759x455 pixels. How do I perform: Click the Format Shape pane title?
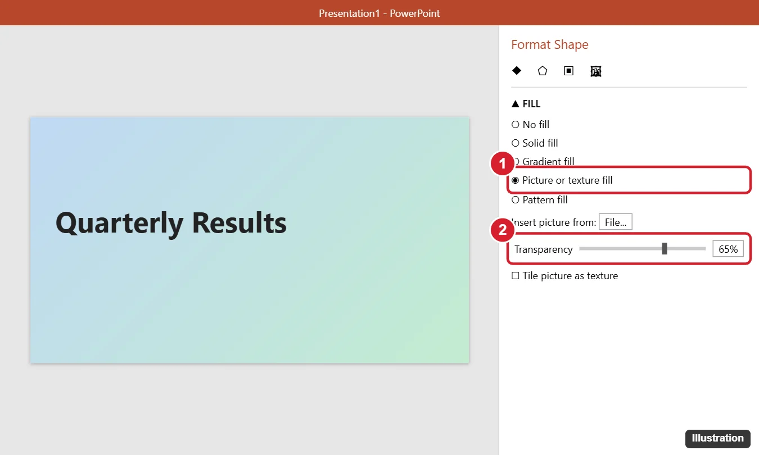pos(550,45)
